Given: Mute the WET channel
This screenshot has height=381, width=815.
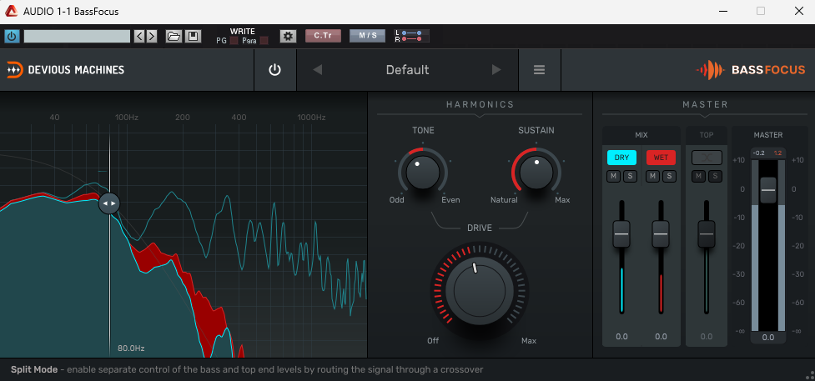Looking at the screenshot, I should click(x=653, y=176).
